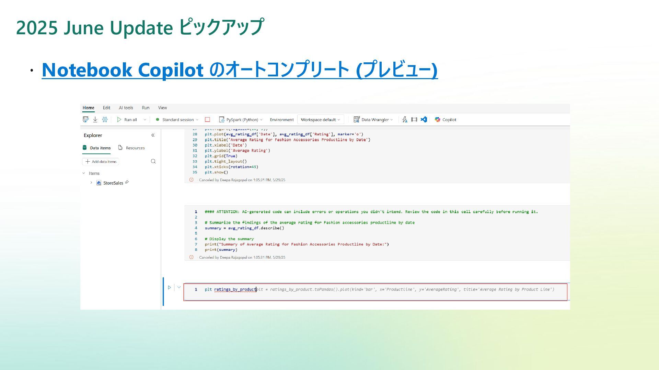Click the plt.tight_layout() code line

pyautogui.click(x=226, y=161)
